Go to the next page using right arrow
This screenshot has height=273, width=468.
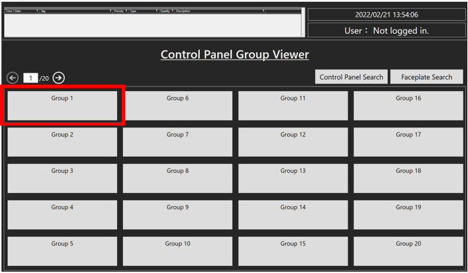(59, 78)
